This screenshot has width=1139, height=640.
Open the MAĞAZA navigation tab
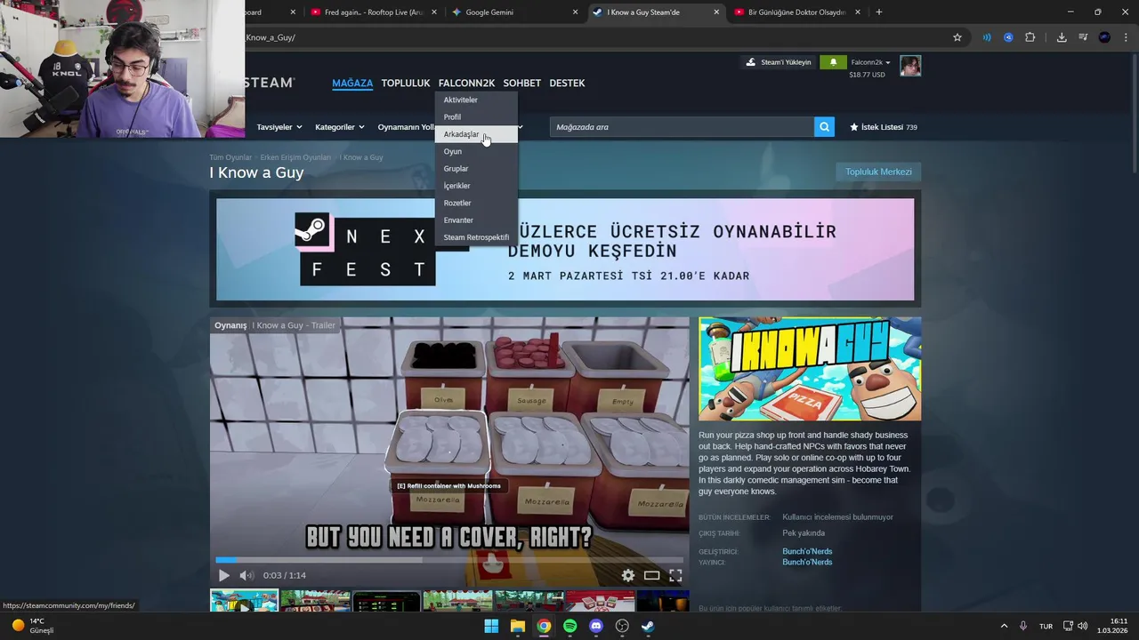(x=352, y=84)
